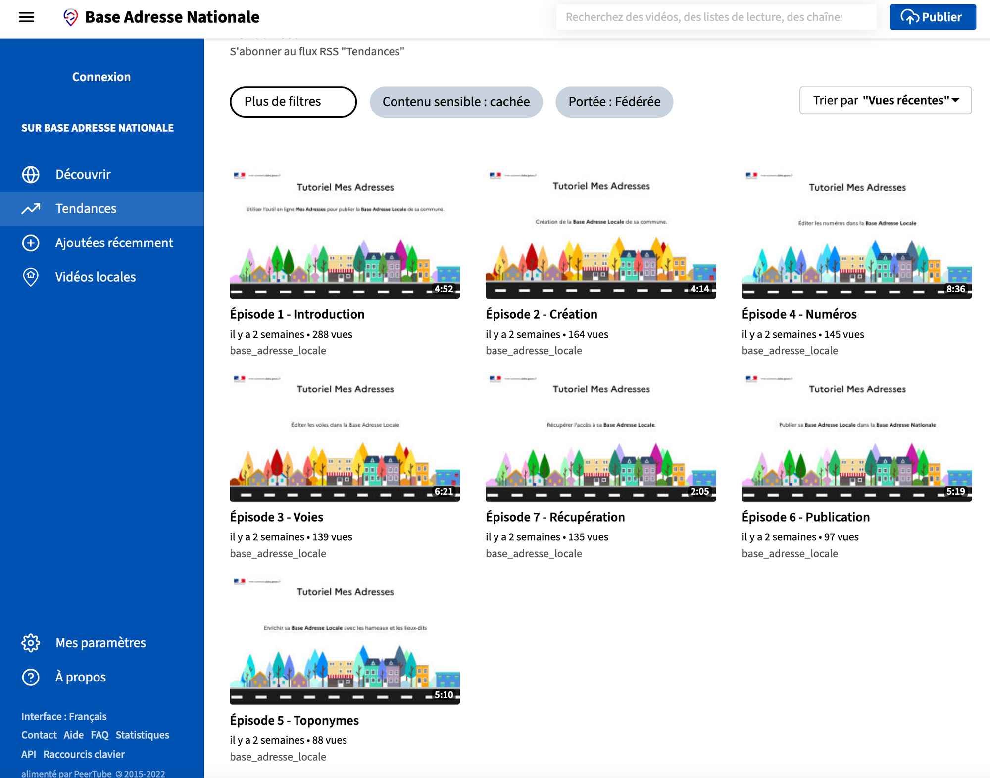
Task: Open the À propos page
Action: click(x=102, y=677)
